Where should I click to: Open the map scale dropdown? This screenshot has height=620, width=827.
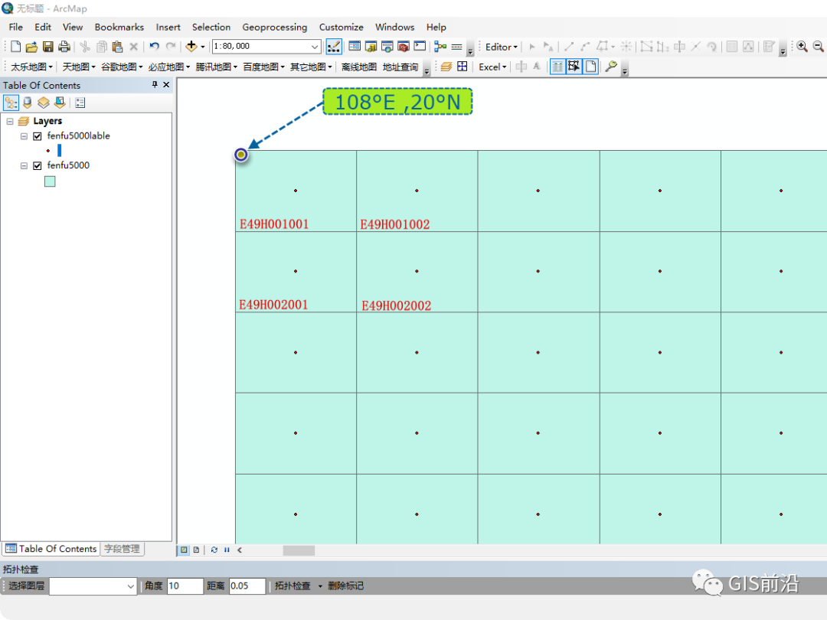pos(315,47)
